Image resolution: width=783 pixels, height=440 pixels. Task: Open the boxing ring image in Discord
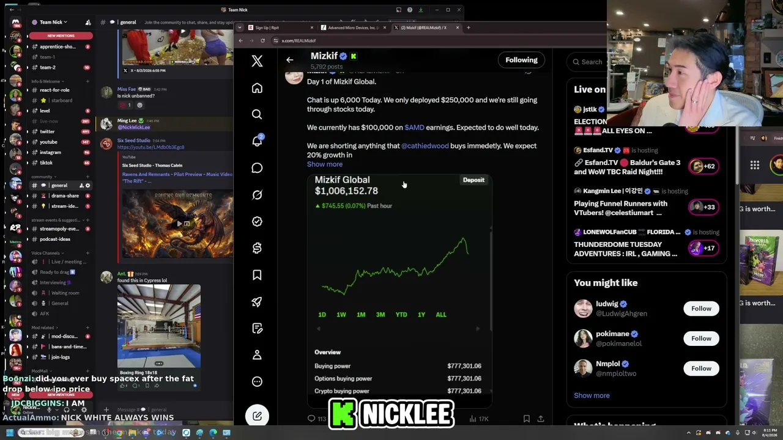click(159, 326)
